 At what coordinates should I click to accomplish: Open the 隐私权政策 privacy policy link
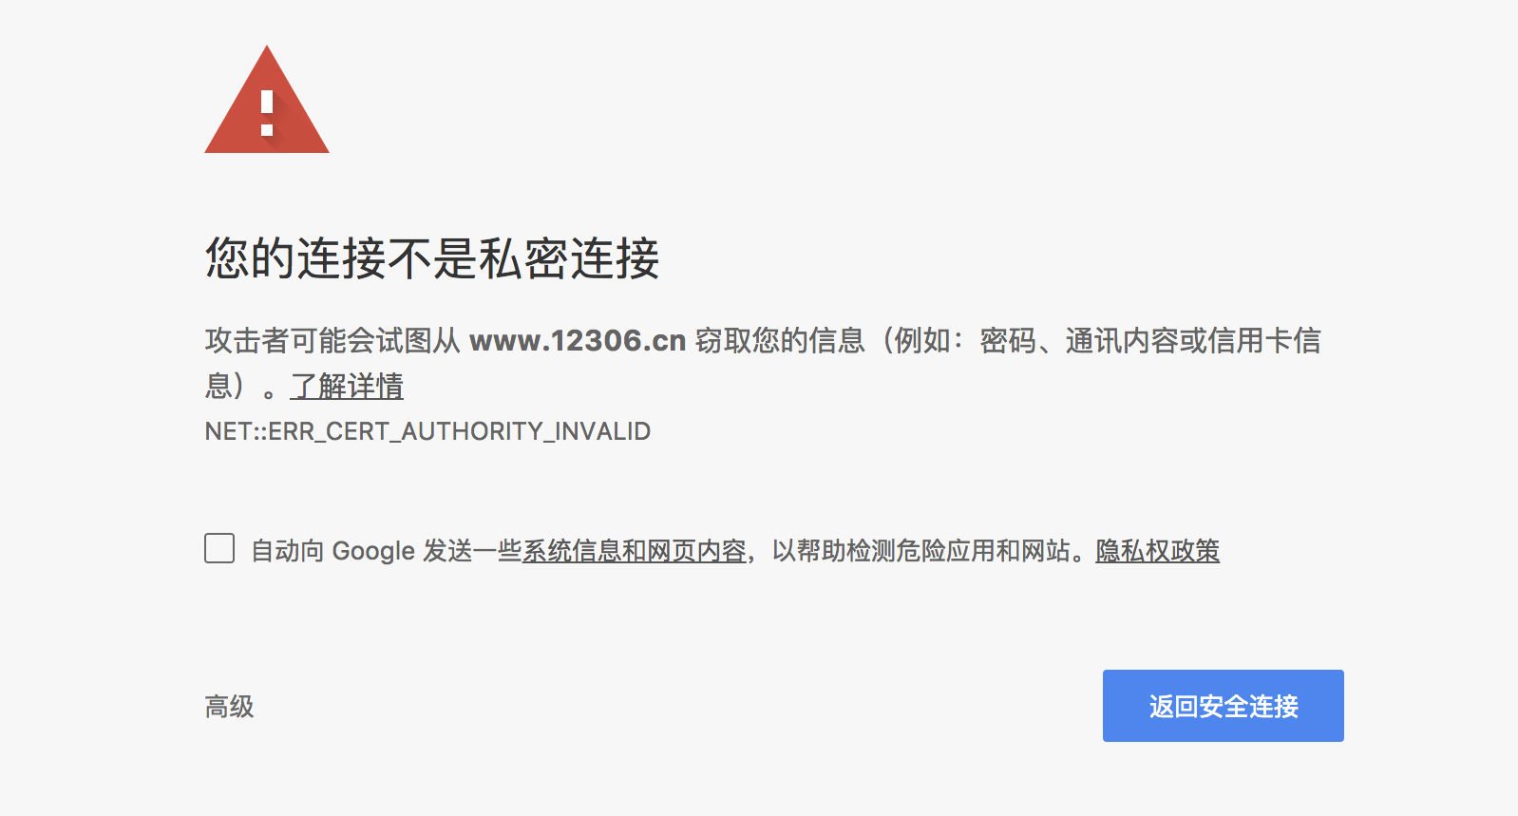pyautogui.click(x=1157, y=551)
